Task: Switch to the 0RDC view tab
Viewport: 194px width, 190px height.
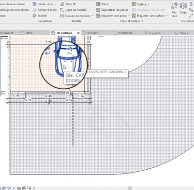Action: click(x=27, y=33)
